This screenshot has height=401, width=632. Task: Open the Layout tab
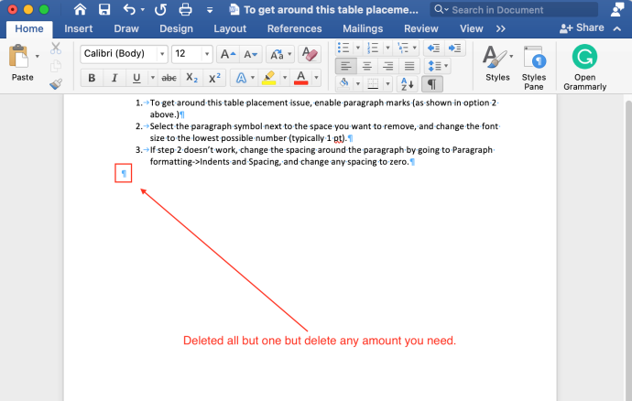point(230,28)
